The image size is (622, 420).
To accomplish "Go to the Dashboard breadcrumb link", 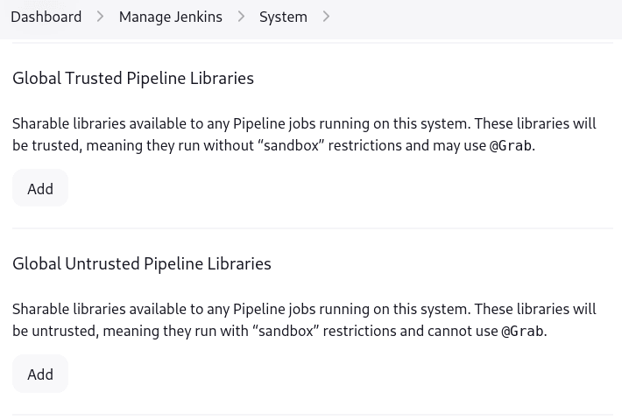I will point(46,17).
